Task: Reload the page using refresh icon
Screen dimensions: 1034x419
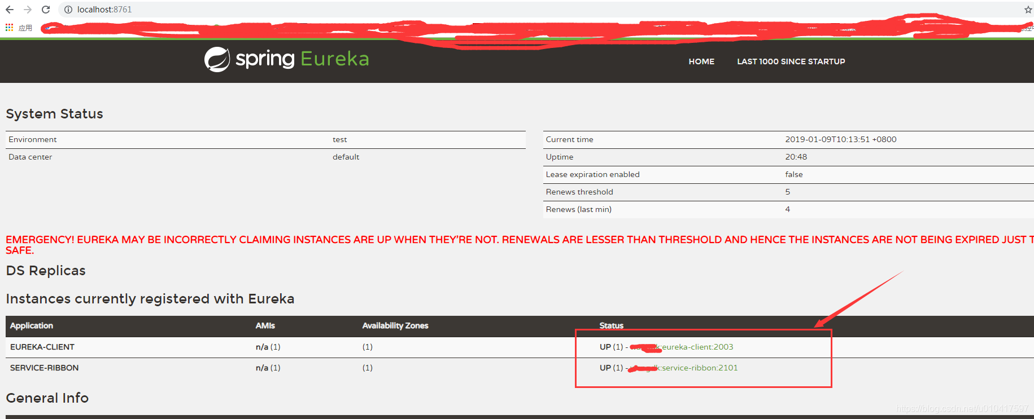Action: pyautogui.click(x=46, y=10)
